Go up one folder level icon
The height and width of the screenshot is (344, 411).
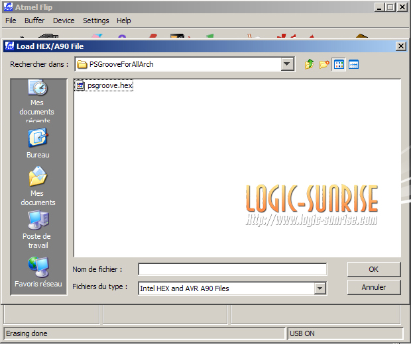pos(310,64)
